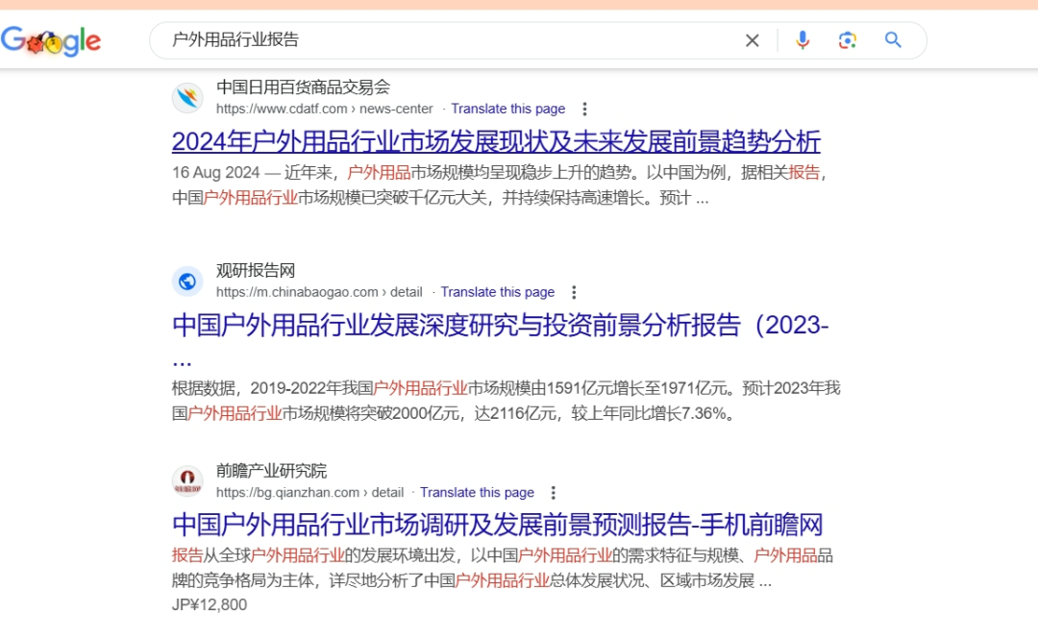Start a voice search with the microphone icon
This screenshot has height=639, width=1038.
point(803,39)
